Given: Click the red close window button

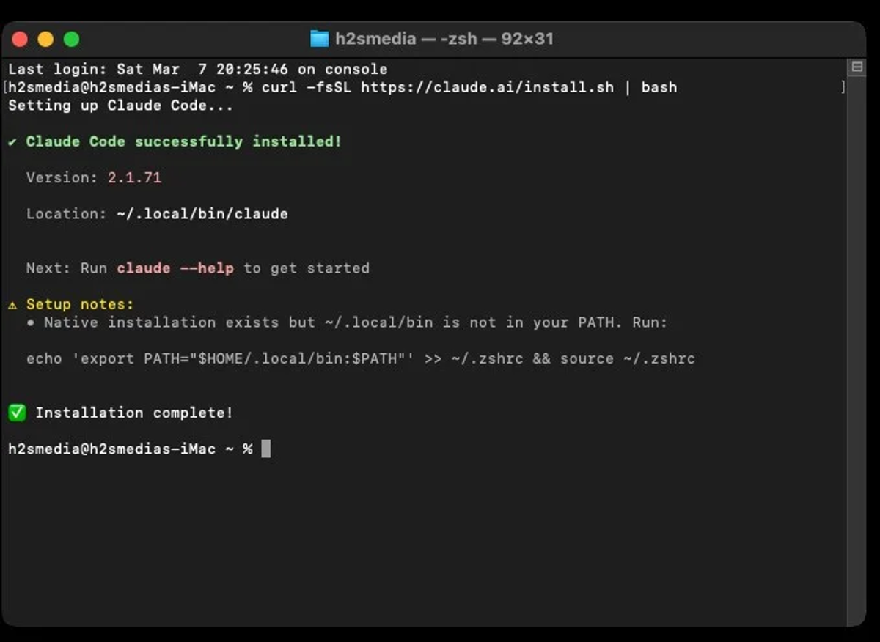Looking at the screenshot, I should coord(20,39).
